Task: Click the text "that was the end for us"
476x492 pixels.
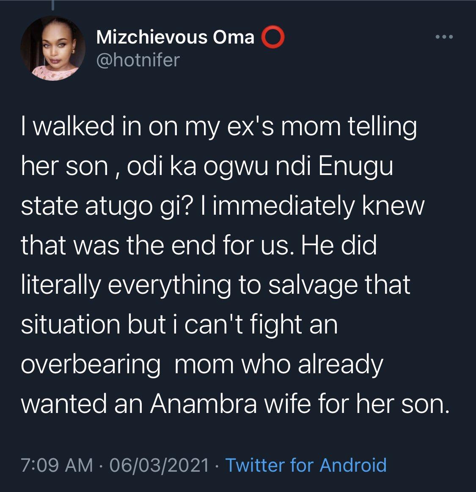Action: click(x=156, y=246)
